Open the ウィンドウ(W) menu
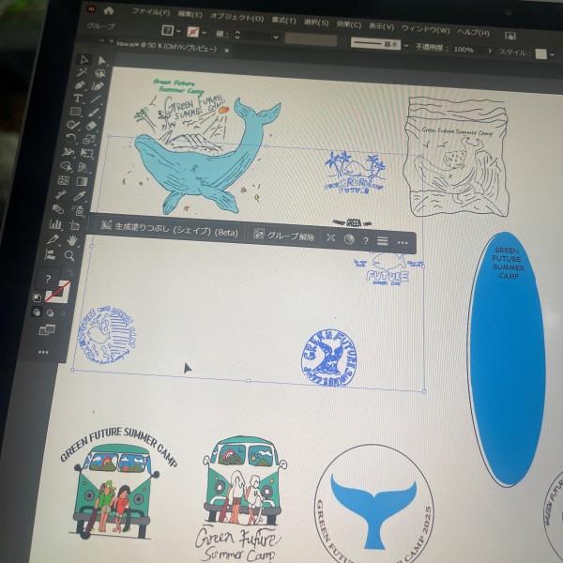 click(x=425, y=29)
